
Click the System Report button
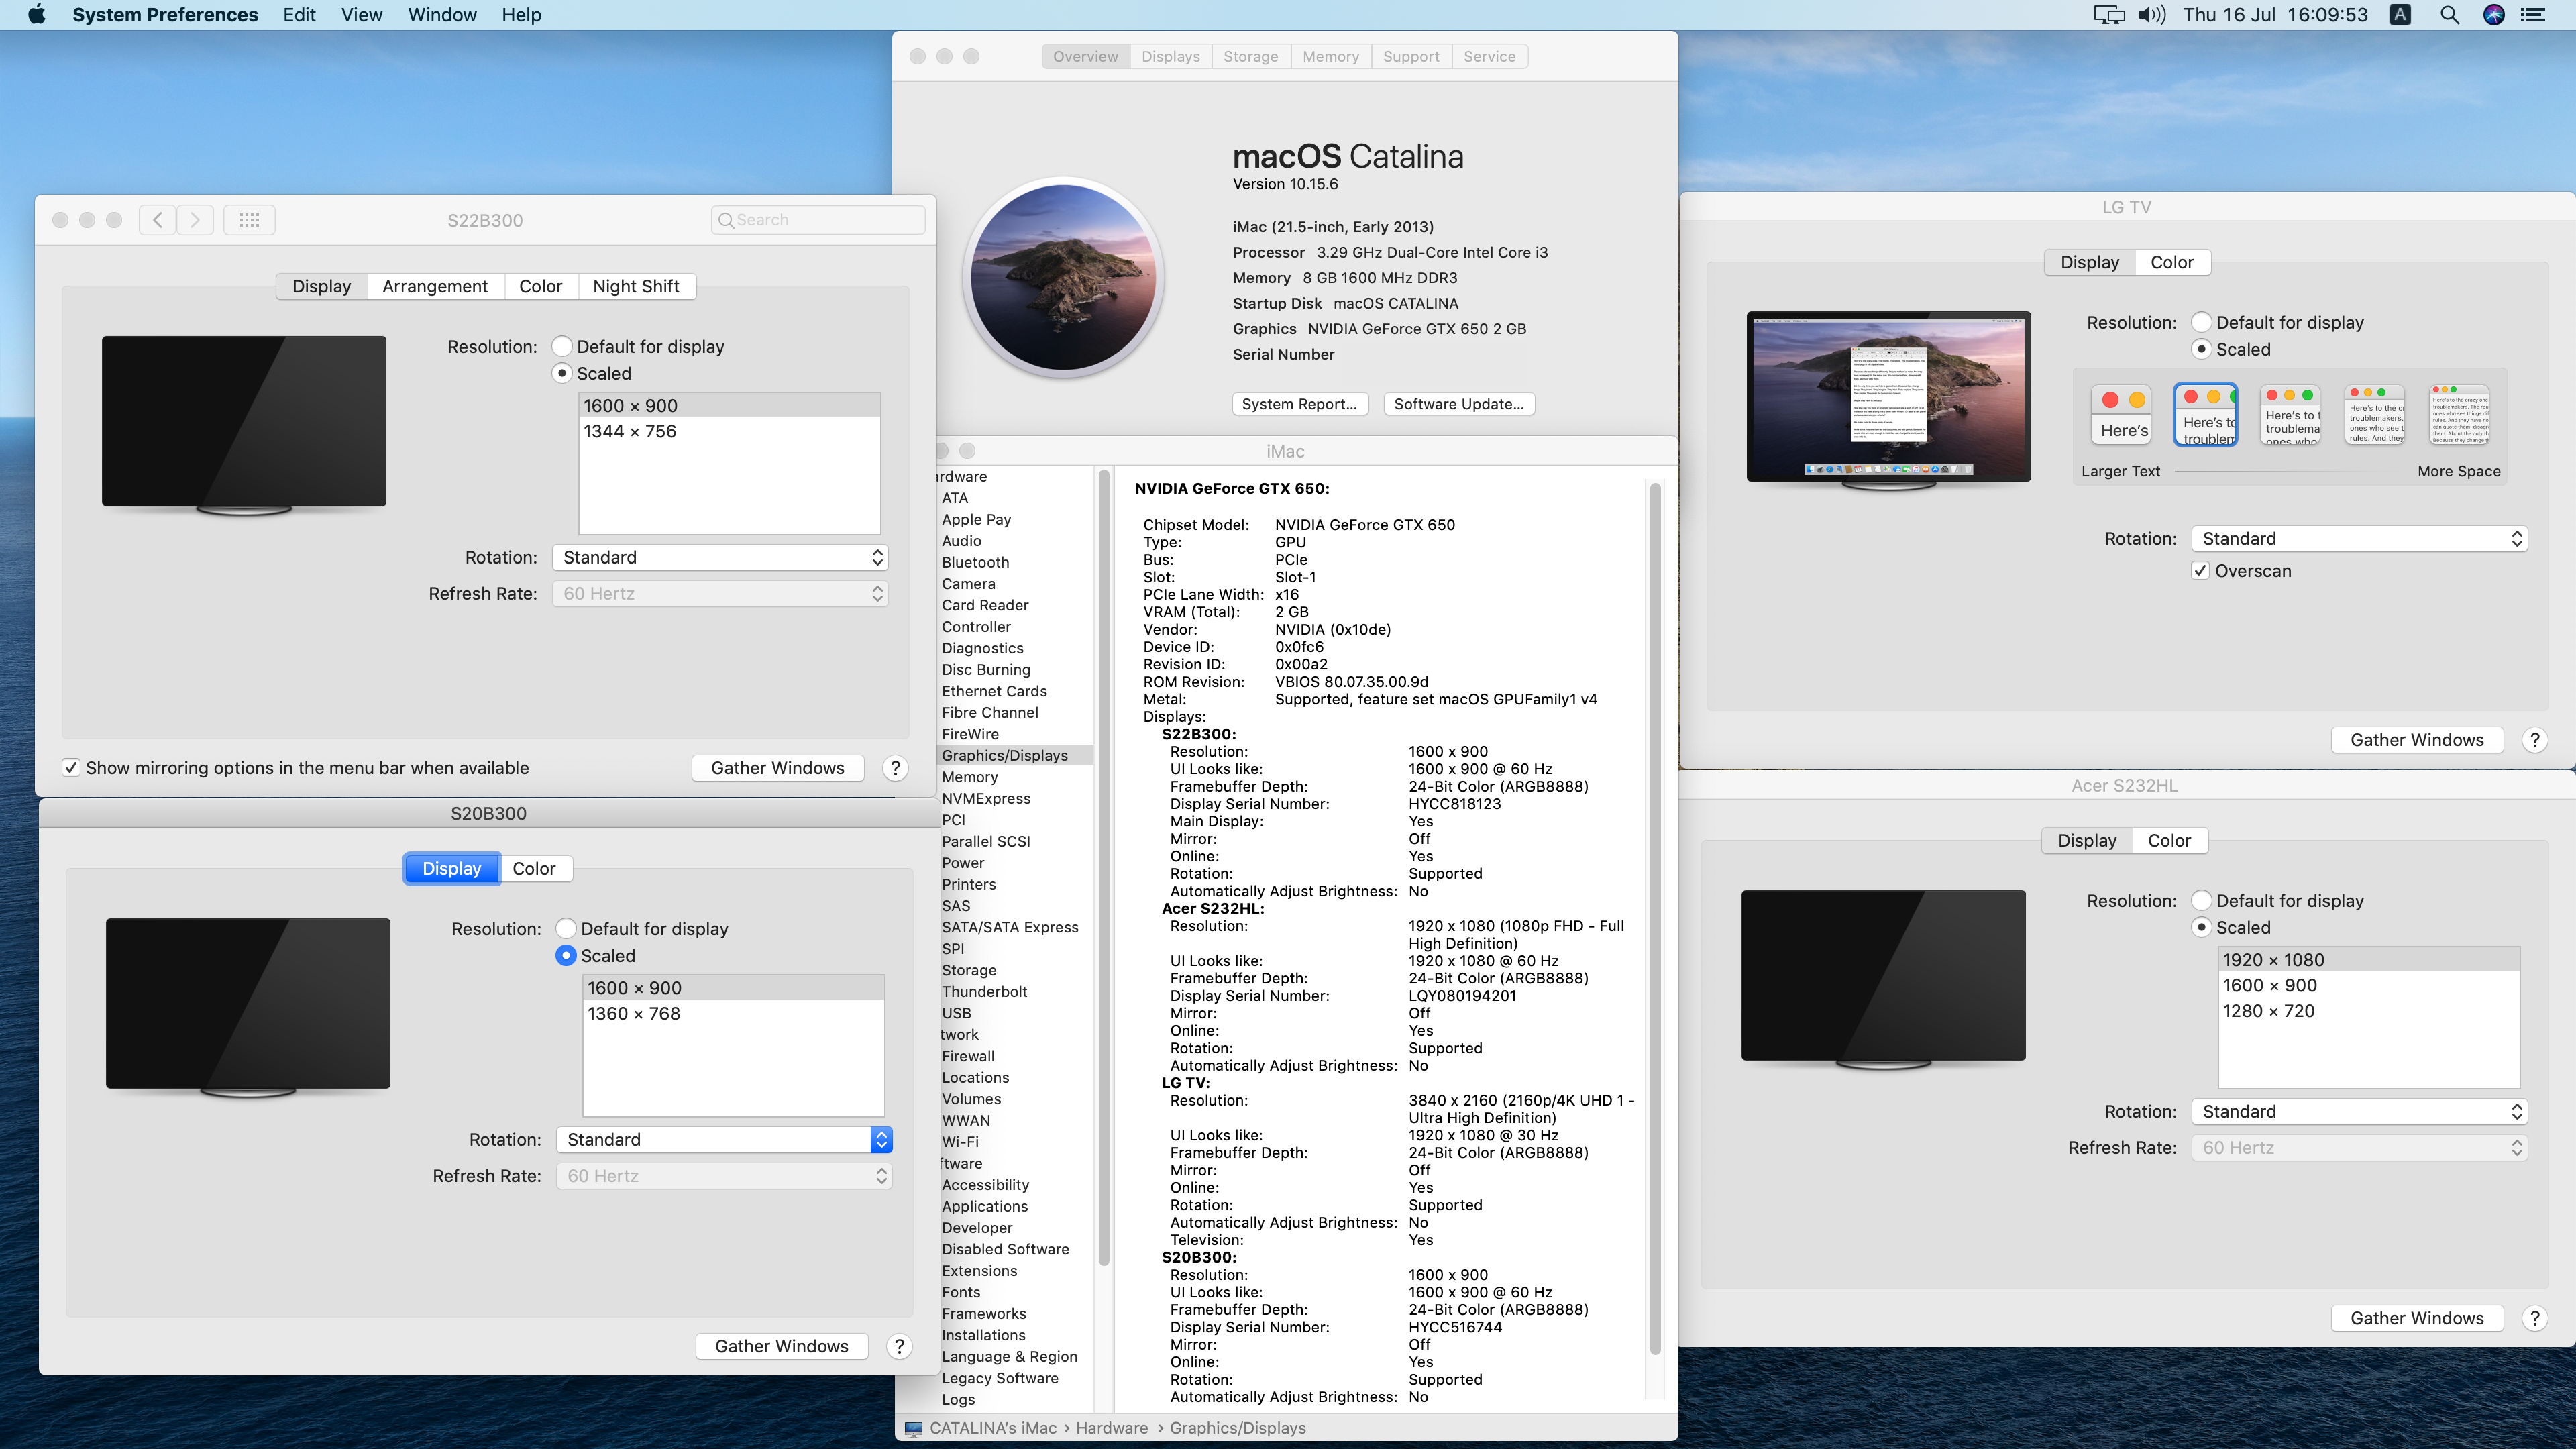pyautogui.click(x=1299, y=403)
